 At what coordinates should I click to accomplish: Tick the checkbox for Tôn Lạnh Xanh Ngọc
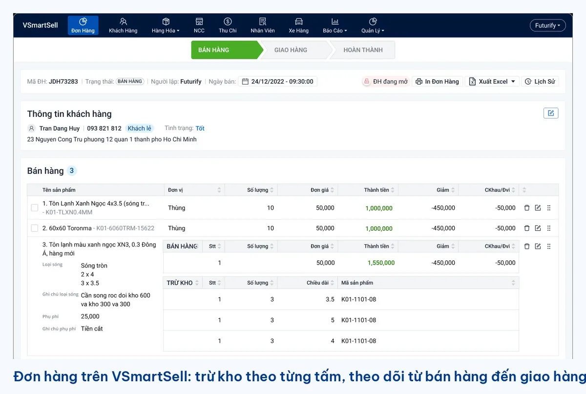(35, 208)
